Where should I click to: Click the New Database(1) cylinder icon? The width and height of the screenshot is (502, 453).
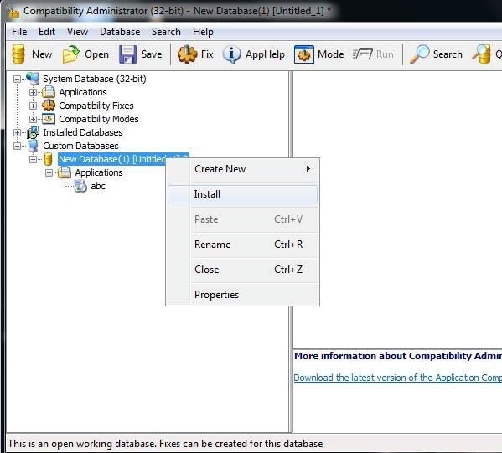click(49, 159)
